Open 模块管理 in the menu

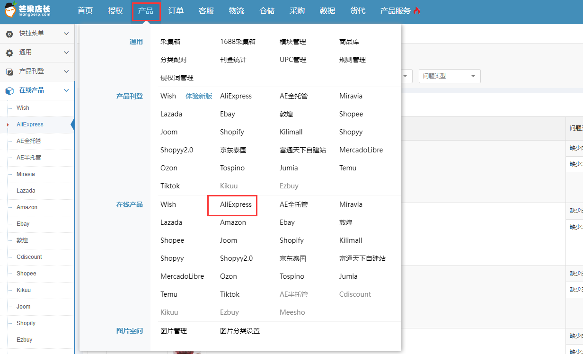293,42
